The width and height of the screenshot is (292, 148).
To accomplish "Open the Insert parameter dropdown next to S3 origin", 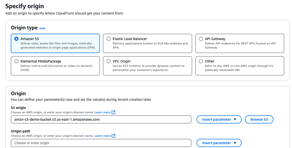I will coord(219,119).
